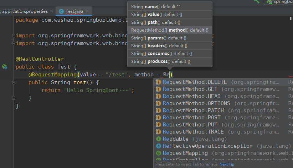
Task: Click the field icon beside RequestMethod.DELETE
Action: [x=158, y=82]
